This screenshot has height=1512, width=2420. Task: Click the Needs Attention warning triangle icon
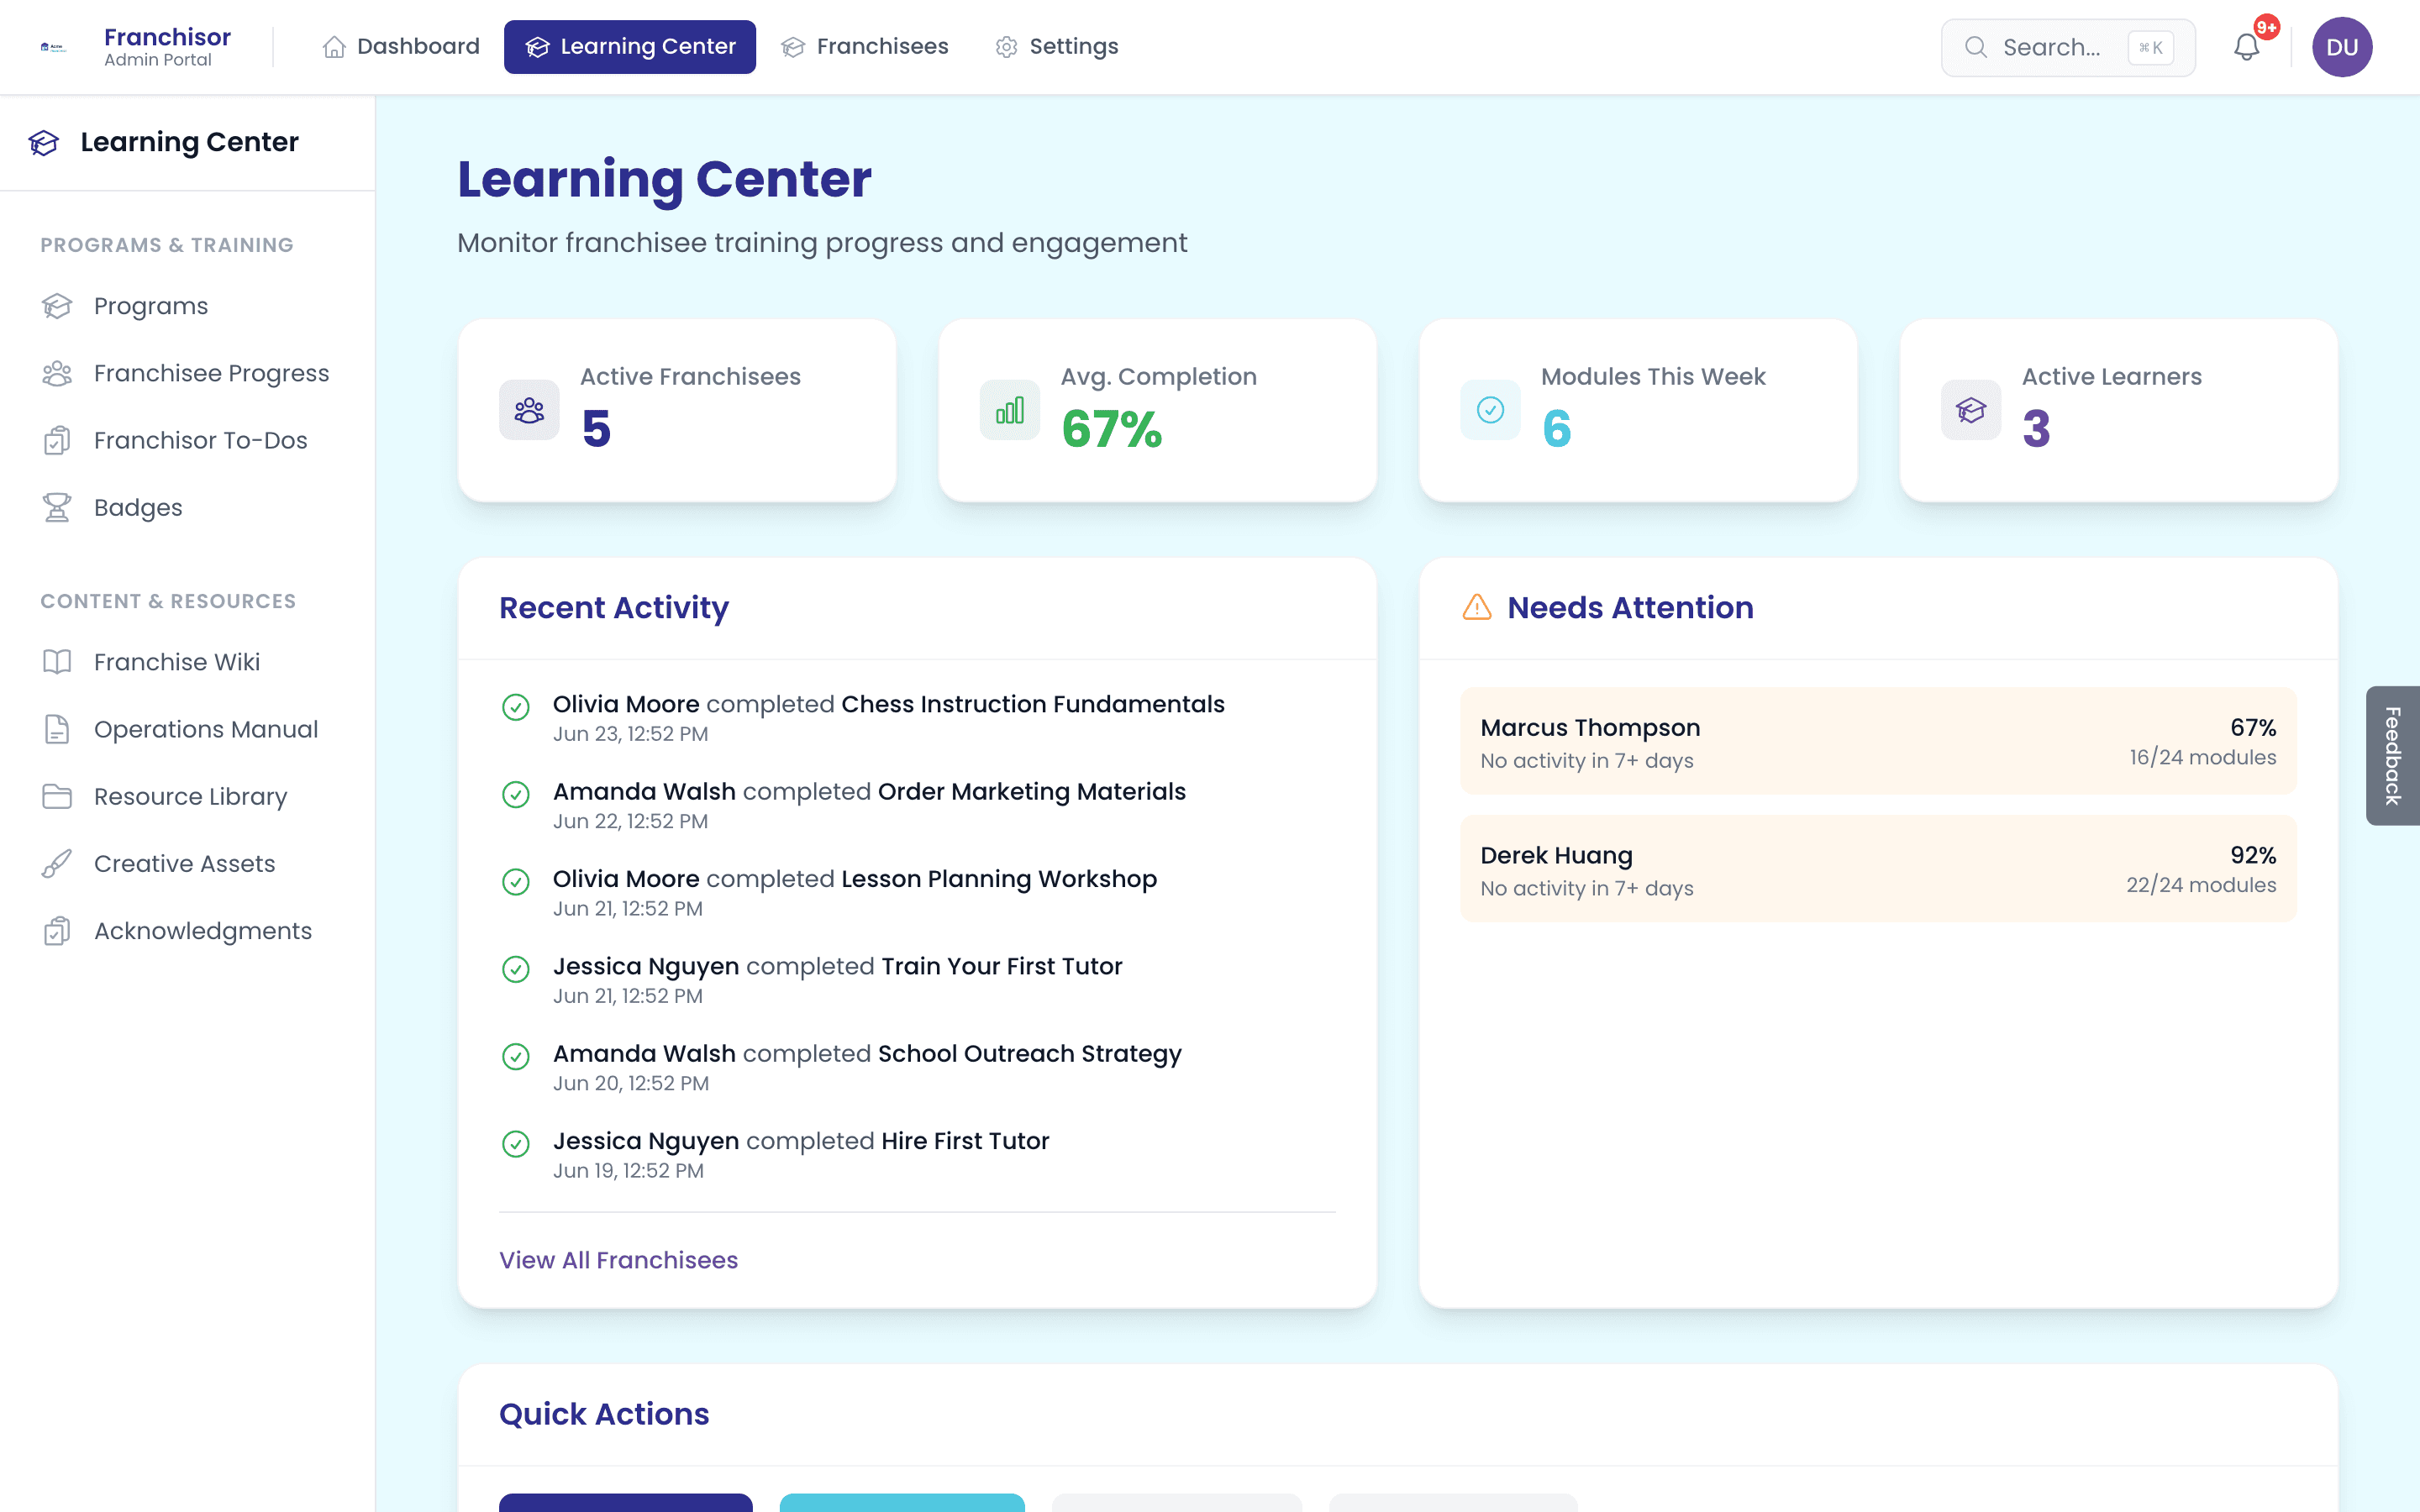1476,607
